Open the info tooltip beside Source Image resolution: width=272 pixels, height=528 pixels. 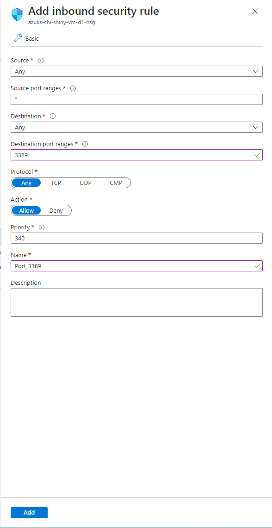tap(42, 60)
